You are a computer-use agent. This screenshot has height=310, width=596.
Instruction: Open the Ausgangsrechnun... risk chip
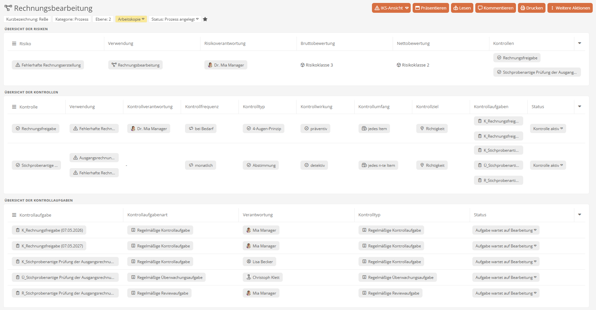coord(94,158)
